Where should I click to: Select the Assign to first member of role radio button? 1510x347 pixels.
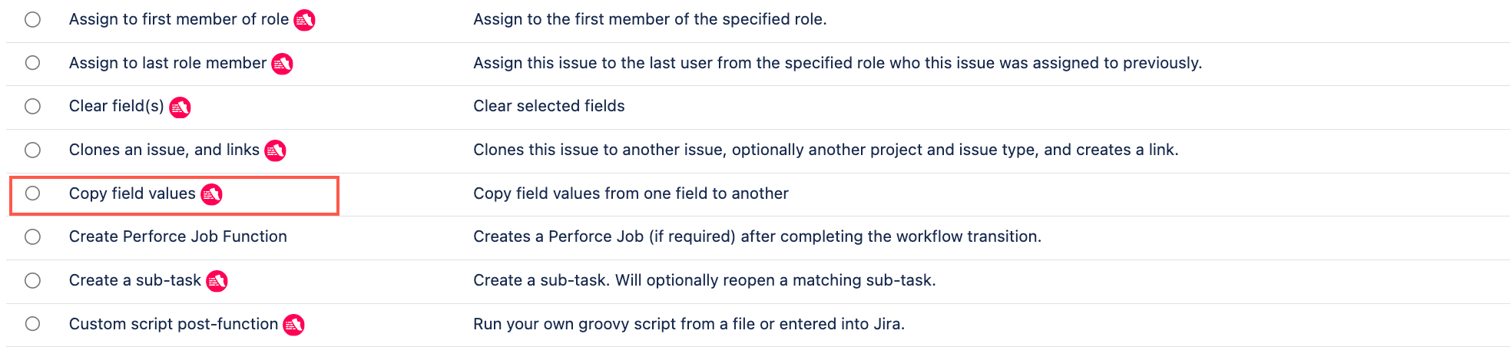pyautogui.click(x=32, y=19)
